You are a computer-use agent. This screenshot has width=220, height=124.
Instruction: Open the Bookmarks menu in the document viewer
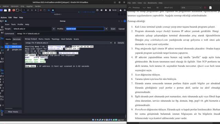point(152,3)
